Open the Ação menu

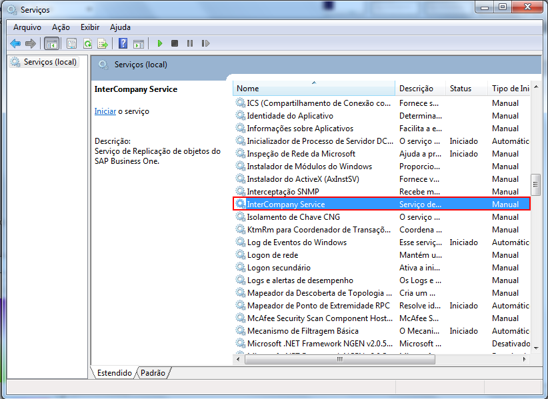pos(61,27)
